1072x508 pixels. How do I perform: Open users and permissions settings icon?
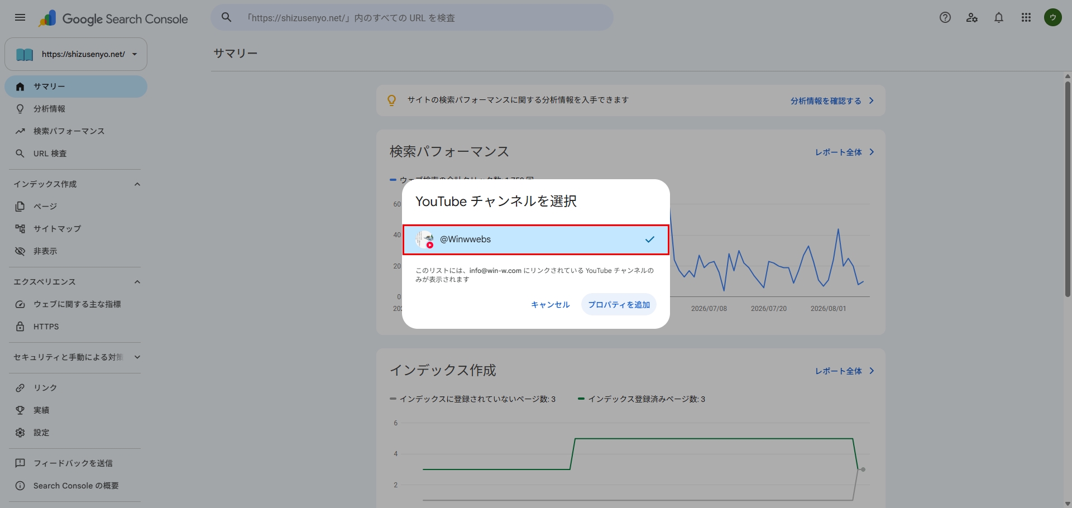pyautogui.click(x=972, y=18)
